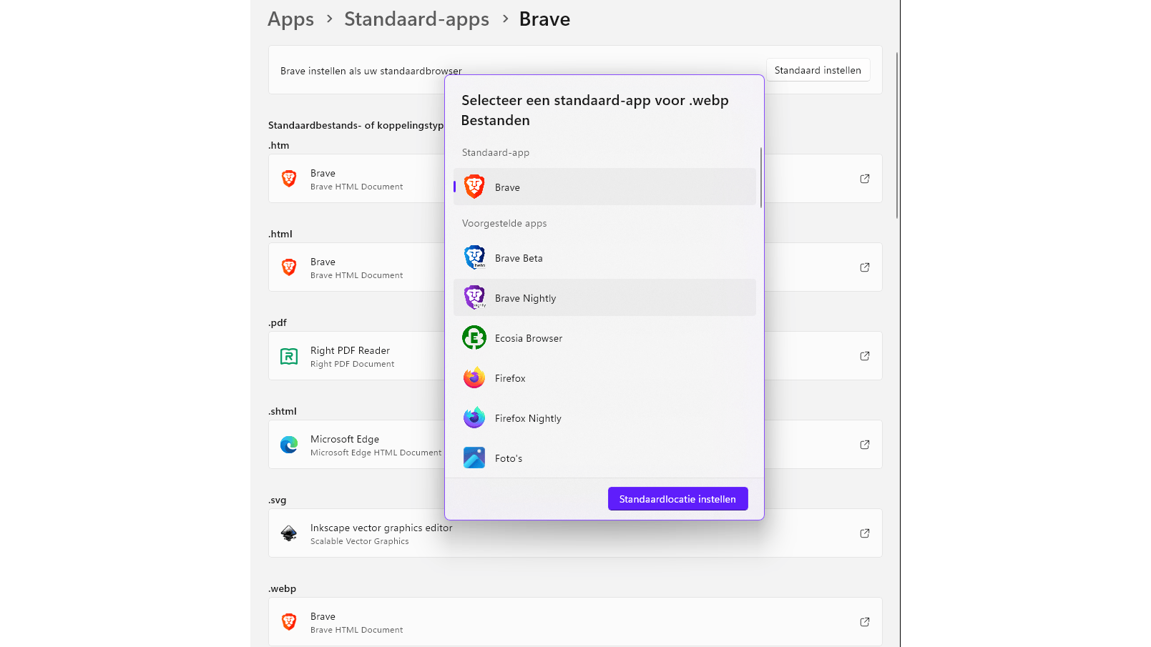The image size is (1151, 647).
Task: Open external-link icon for .svg row
Action: [x=865, y=533]
